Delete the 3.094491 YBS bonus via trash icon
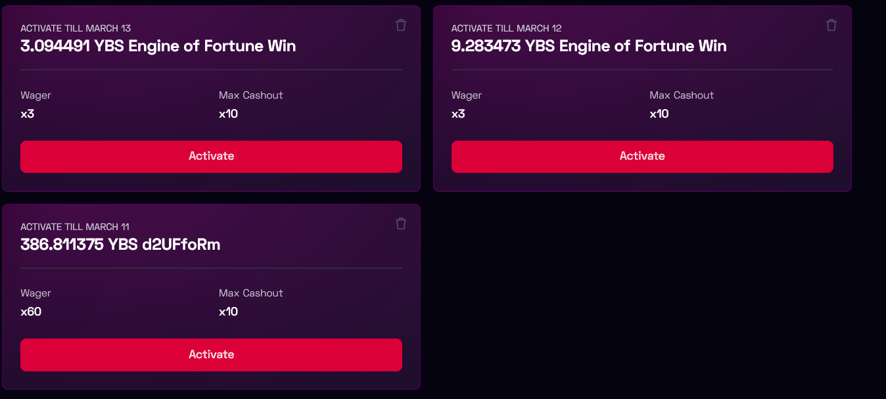The height and width of the screenshot is (399, 886). coord(401,25)
